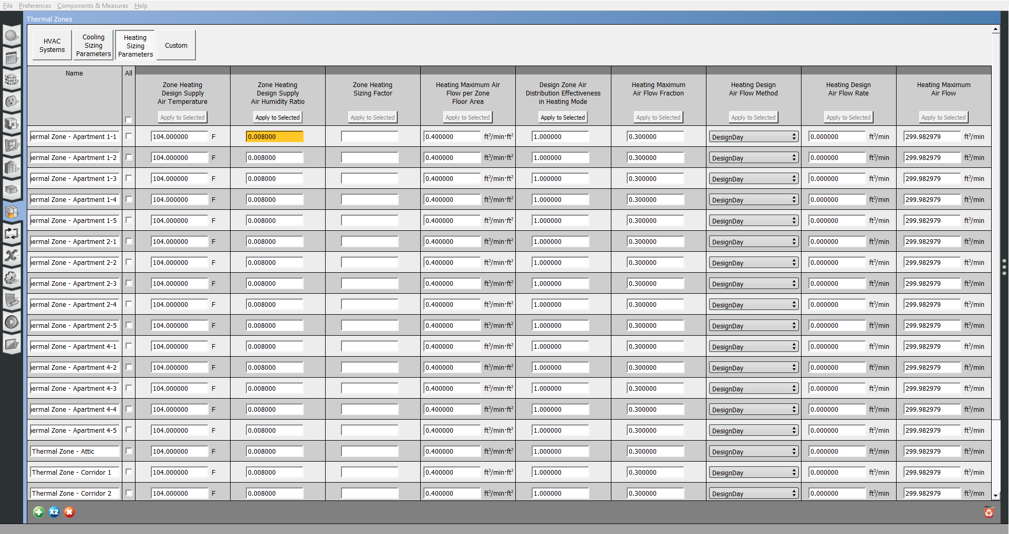Click Apply to Selected under Zone Heating Sizing Factor
Screen dimensions: 1009x534
pyautogui.click(x=372, y=117)
